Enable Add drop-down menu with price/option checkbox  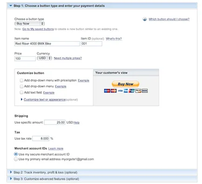pos(21,80)
